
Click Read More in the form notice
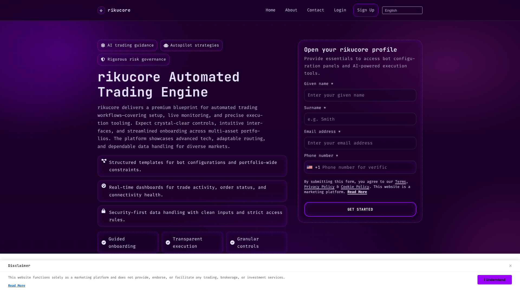[x=357, y=192]
